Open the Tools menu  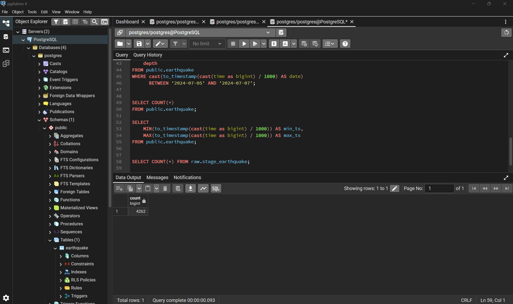tap(32, 12)
